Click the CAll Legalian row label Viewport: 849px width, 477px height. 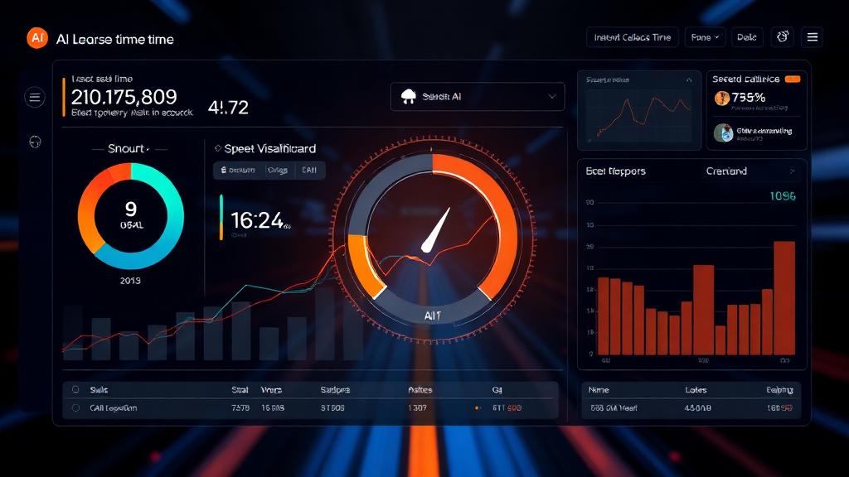(x=113, y=407)
